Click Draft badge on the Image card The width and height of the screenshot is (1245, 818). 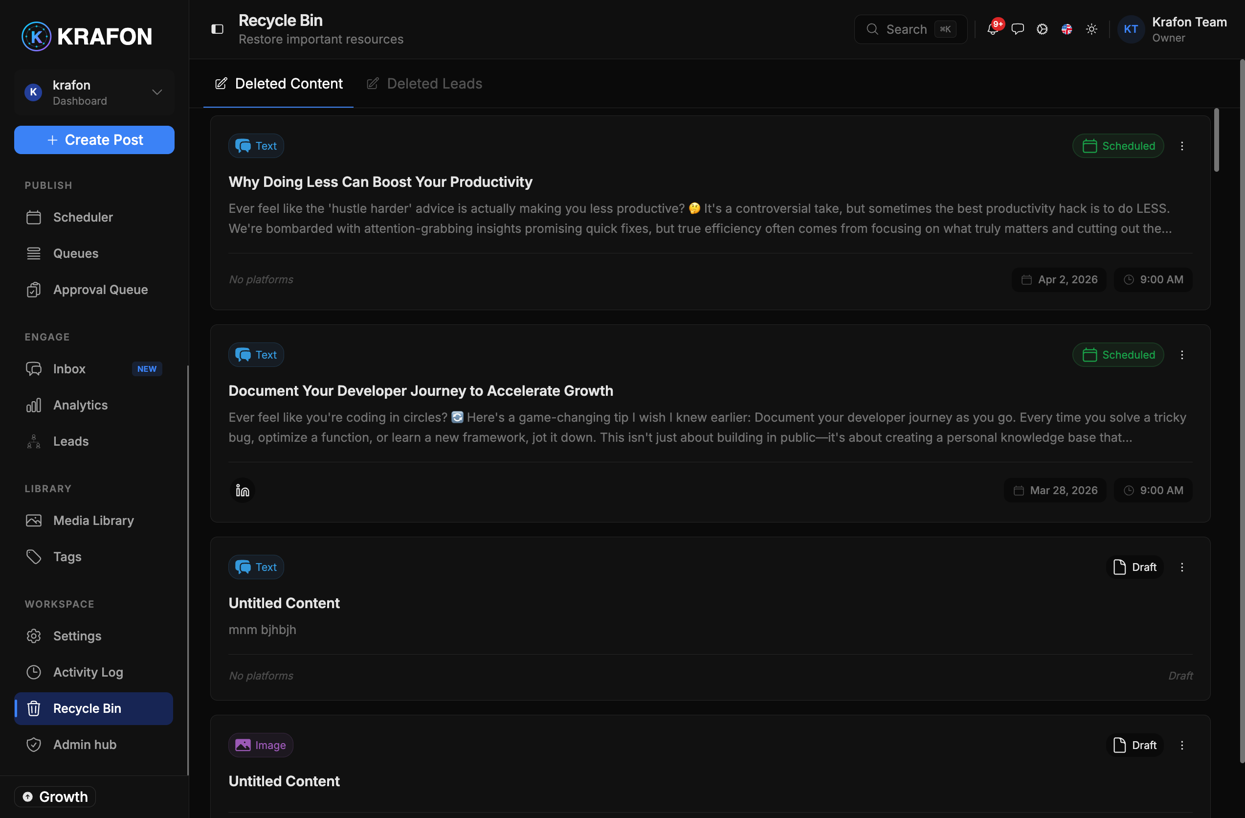coord(1135,745)
